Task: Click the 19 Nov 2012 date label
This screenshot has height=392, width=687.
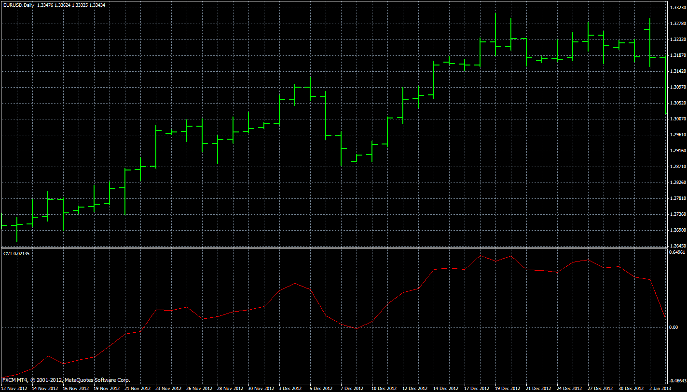Action: (x=107, y=388)
